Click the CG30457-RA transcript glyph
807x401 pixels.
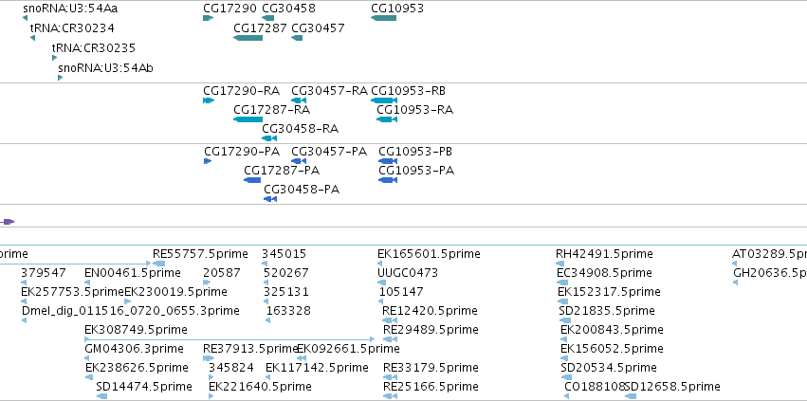[x=299, y=100]
